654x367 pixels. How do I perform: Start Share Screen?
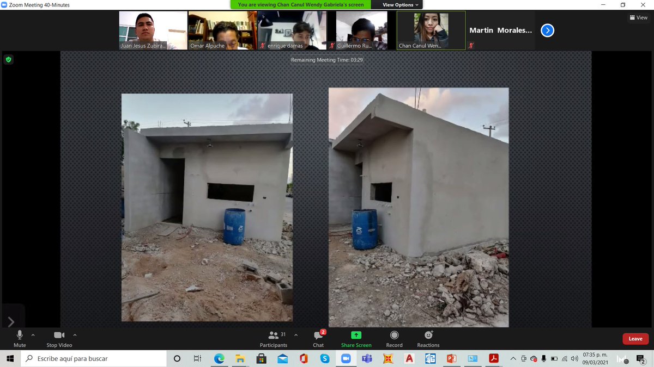point(356,335)
